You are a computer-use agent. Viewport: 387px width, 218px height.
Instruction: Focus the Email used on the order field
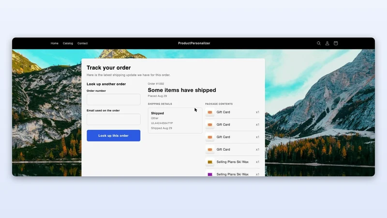(x=114, y=119)
